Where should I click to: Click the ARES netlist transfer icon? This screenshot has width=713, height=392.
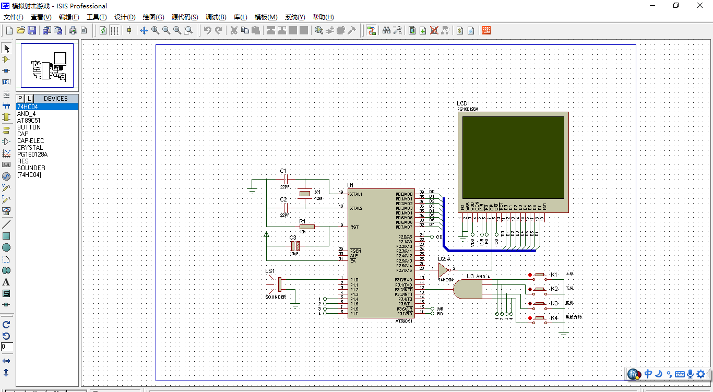coord(486,31)
